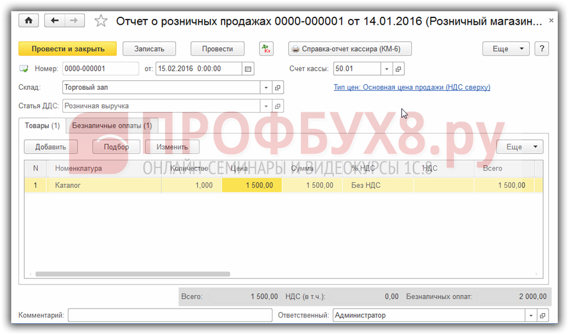This screenshot has height=335, width=569.
Task: Click Подбор button
Action: pyautogui.click(x=116, y=147)
